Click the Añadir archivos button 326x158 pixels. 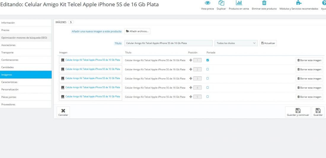(137, 31)
